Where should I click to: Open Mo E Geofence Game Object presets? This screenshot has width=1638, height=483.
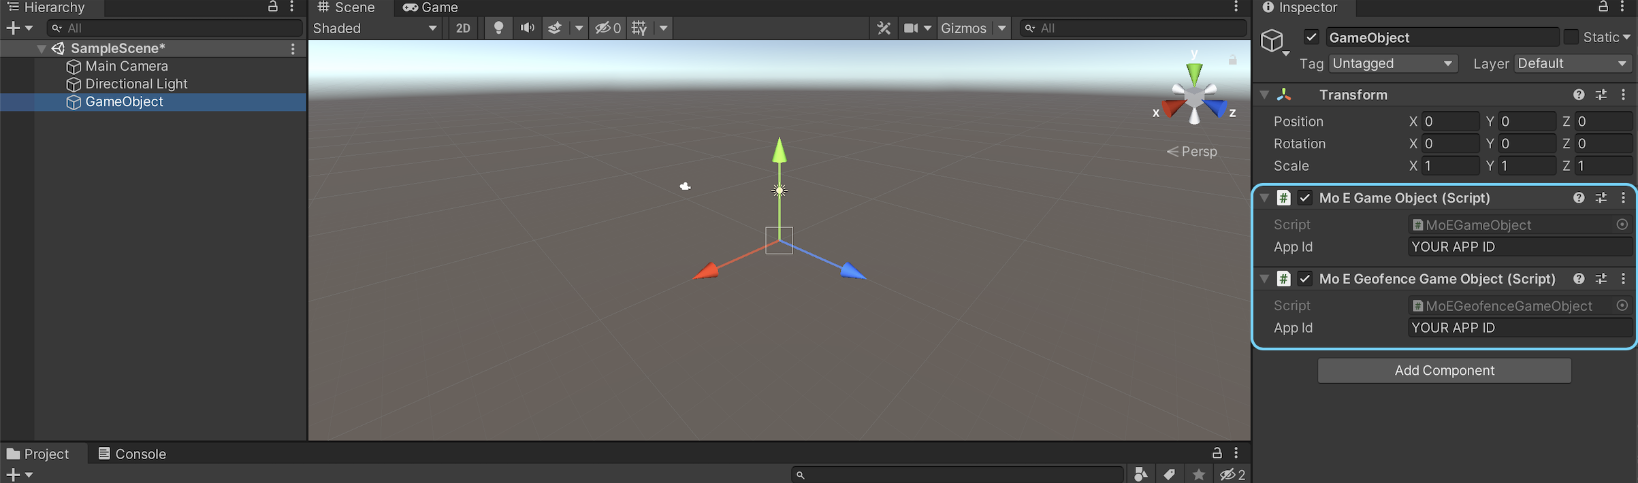[x=1601, y=279]
